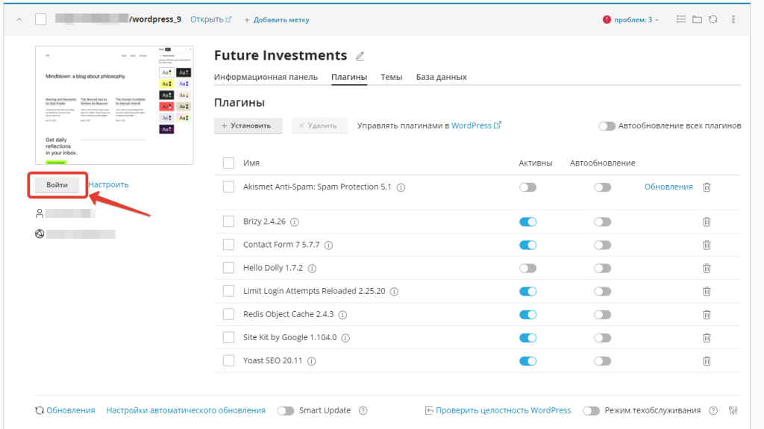
Task: Open the three-dot more options menu
Action: click(733, 19)
